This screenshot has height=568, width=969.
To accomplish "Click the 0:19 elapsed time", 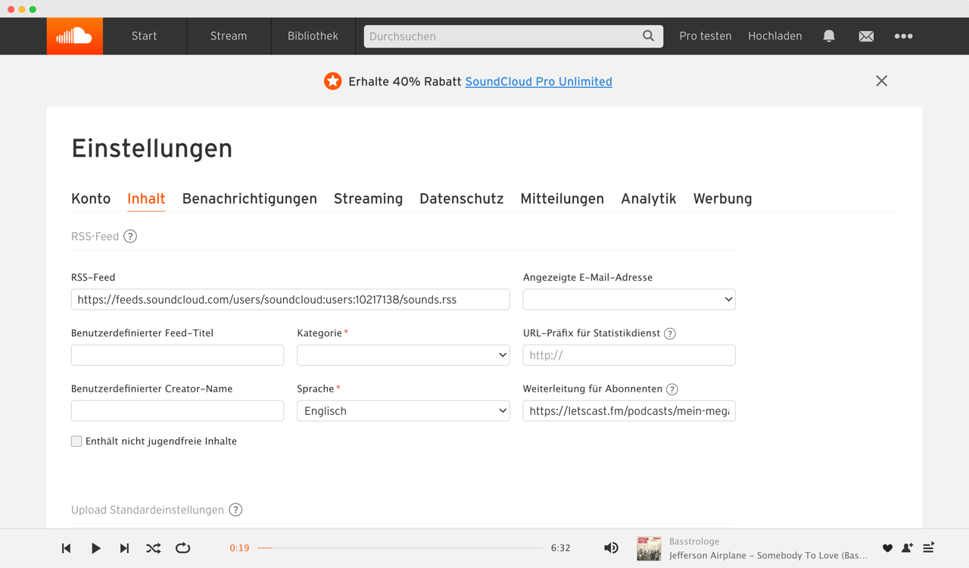I will (239, 548).
